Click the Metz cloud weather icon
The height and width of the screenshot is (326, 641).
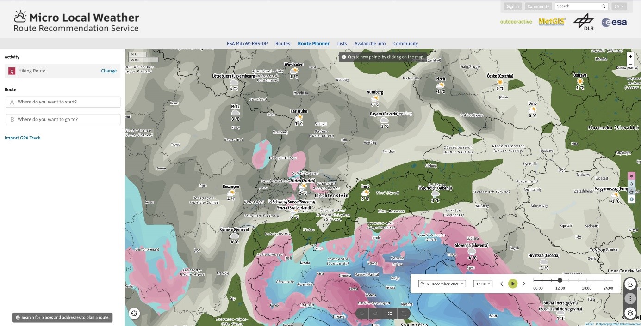tap(235, 112)
